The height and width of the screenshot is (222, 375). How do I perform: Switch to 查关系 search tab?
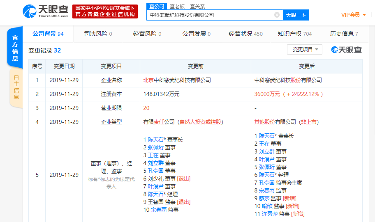pyautogui.click(x=197, y=7)
